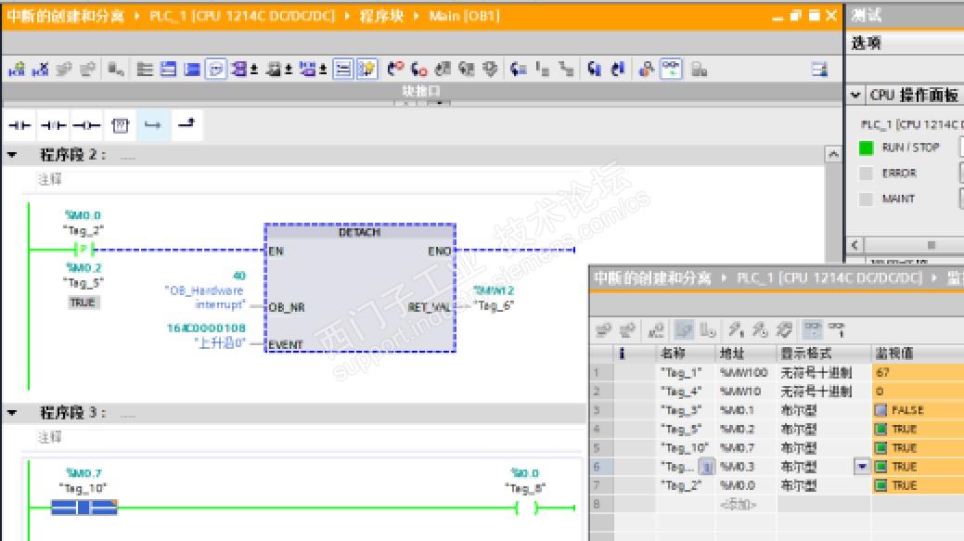
Task: Click the network 2 comment field
Action: coord(50,179)
